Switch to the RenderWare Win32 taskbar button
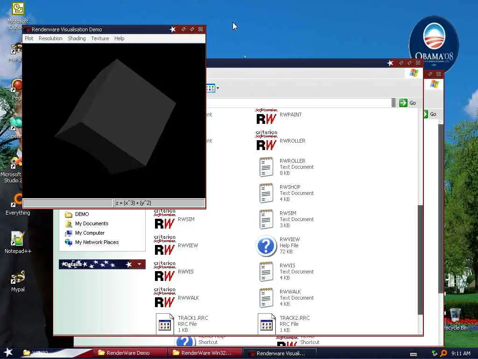This screenshot has width=478, height=359. click(205, 353)
